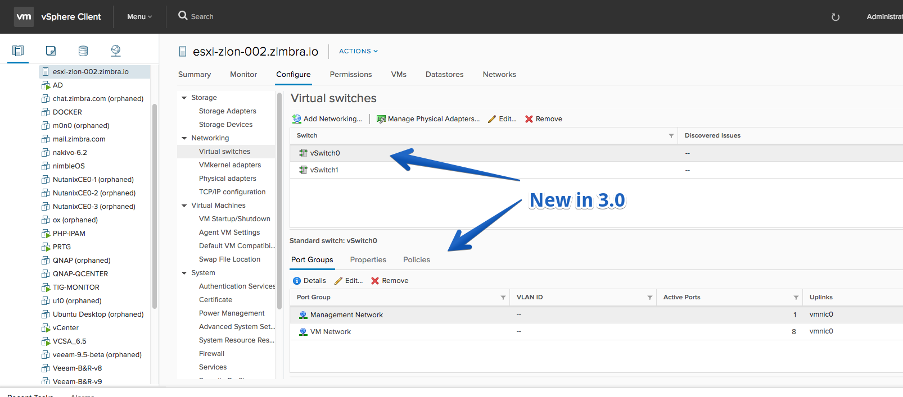Viewport: 903px width, 397px height.
Task: Open filter on VLAN ID column
Action: 649,298
